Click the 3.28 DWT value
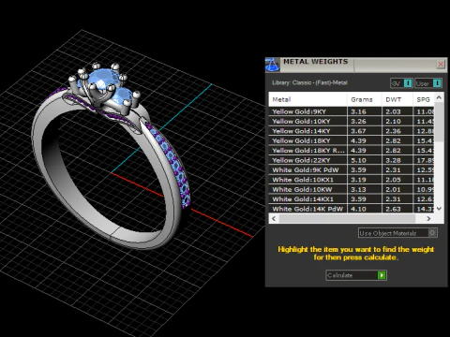 coord(393,160)
